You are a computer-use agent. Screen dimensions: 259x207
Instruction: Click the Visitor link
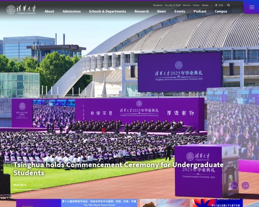(196, 5)
